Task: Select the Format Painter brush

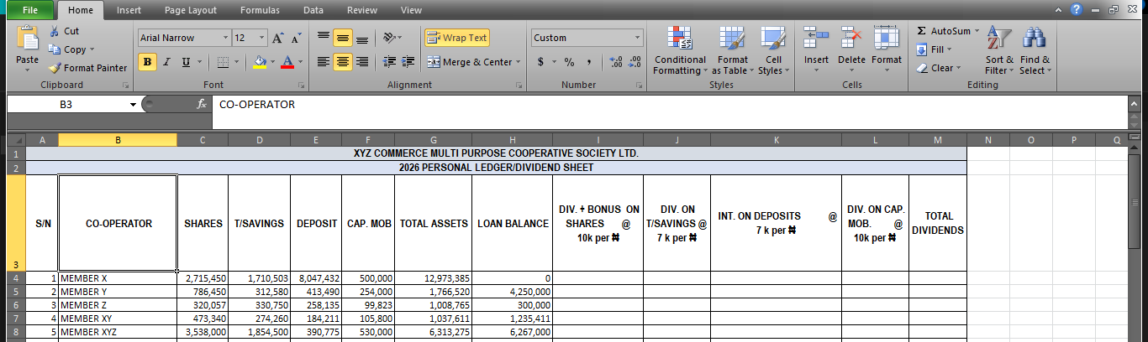Action: 55,68
